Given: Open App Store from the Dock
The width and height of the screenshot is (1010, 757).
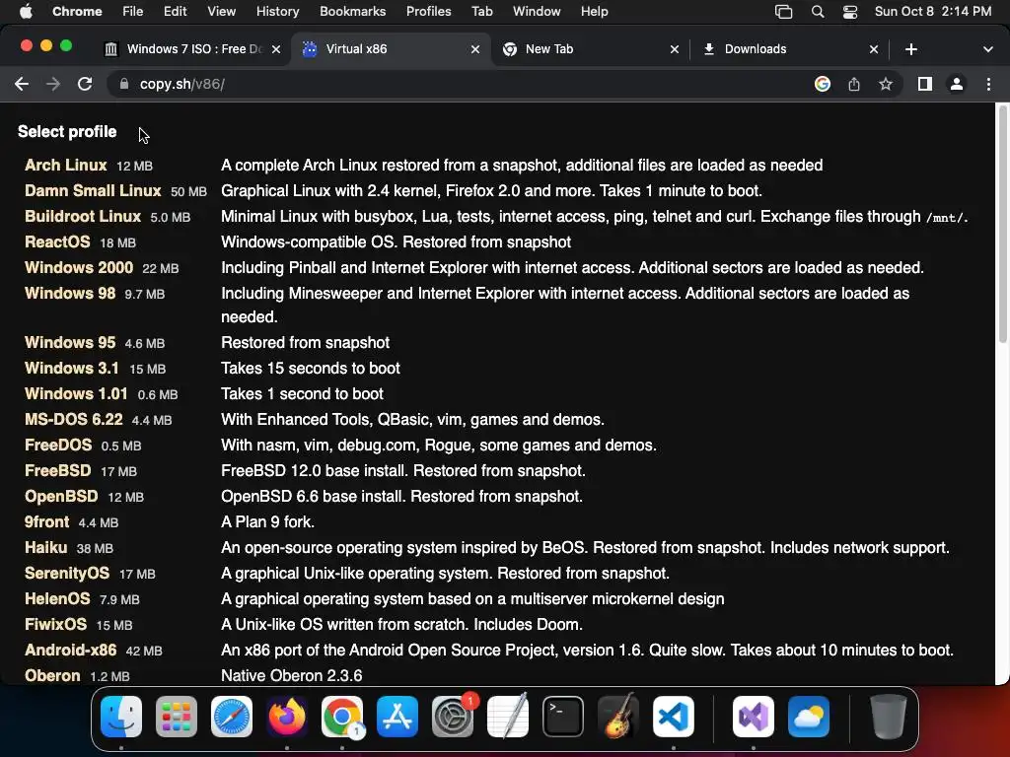Looking at the screenshot, I should (397, 717).
